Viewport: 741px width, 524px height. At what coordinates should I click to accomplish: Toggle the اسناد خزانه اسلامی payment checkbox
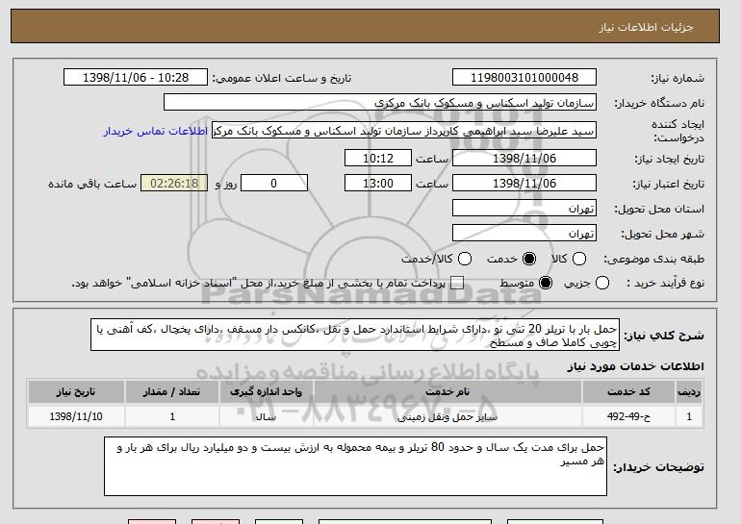coord(456,283)
